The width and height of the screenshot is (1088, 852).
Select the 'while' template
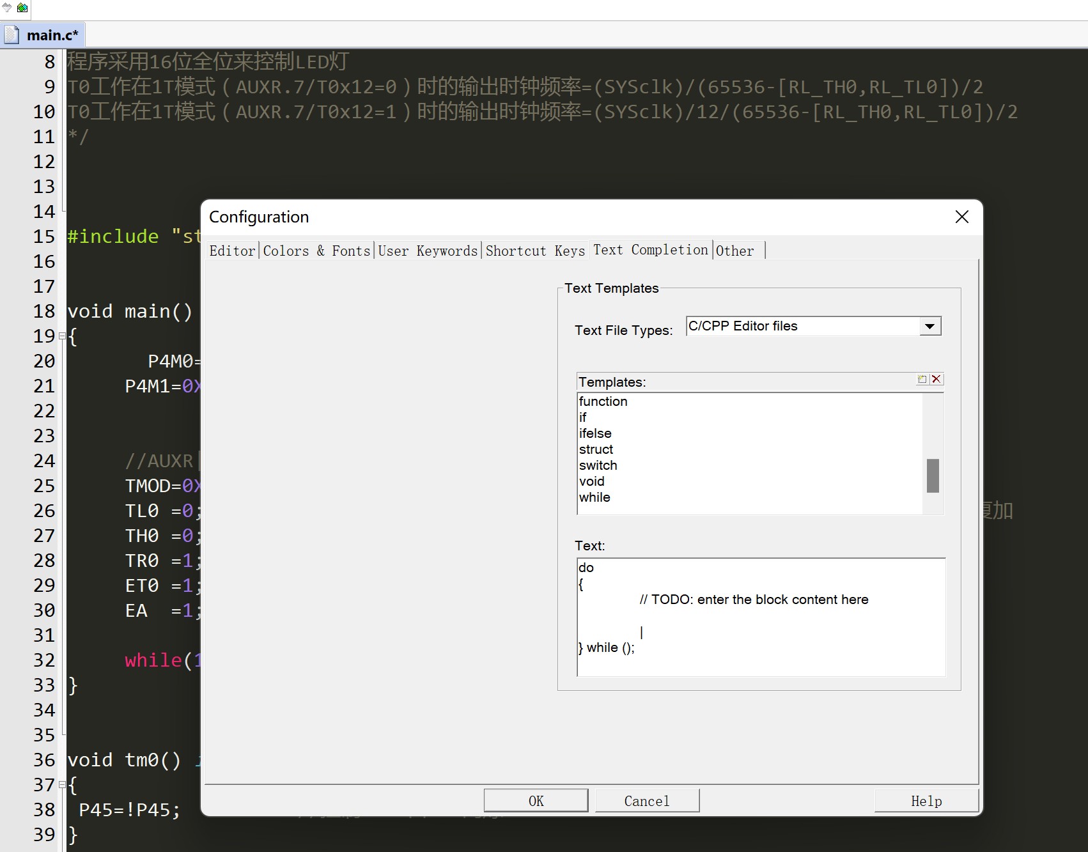[x=595, y=497]
